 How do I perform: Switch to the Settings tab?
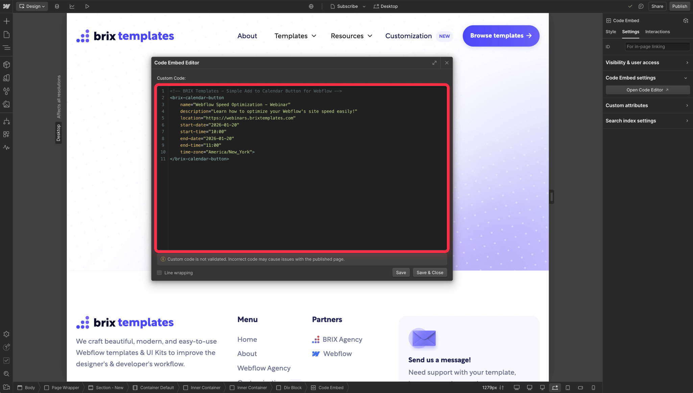[x=630, y=32]
